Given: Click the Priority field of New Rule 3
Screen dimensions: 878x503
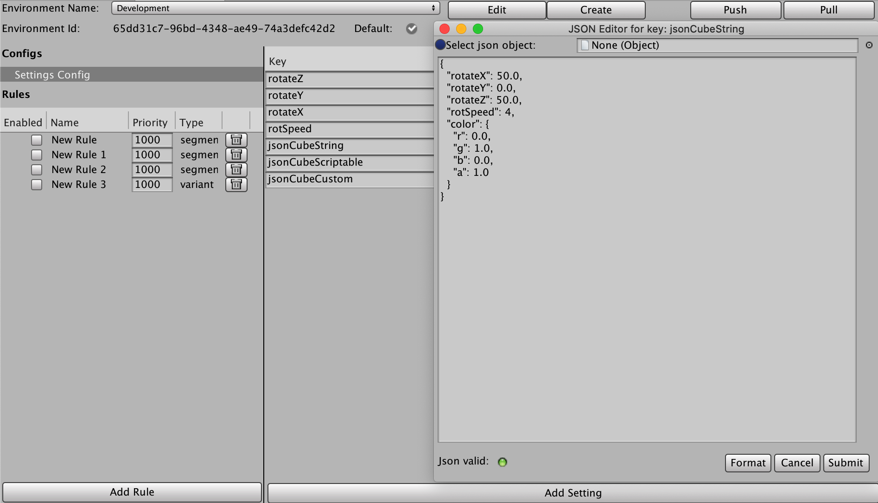Looking at the screenshot, I should [x=152, y=184].
